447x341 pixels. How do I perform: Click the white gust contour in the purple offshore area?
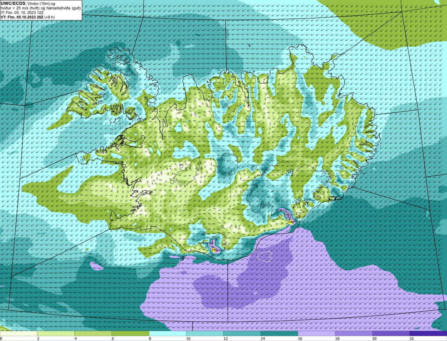pos(265,256)
